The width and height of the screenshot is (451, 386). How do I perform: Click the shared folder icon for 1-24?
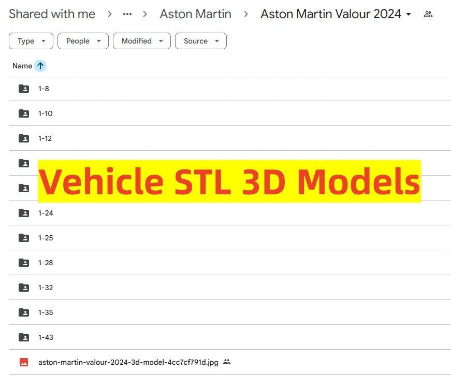[24, 213]
